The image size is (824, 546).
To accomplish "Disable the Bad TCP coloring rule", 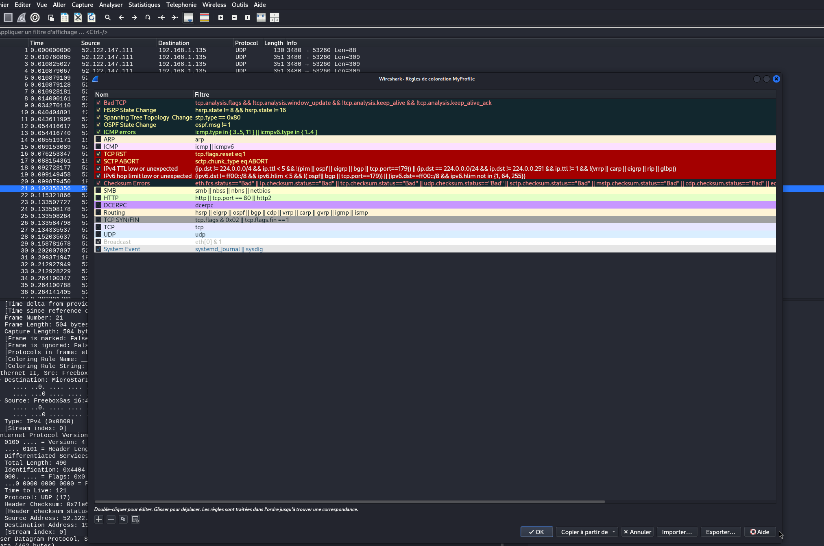I will 98,103.
